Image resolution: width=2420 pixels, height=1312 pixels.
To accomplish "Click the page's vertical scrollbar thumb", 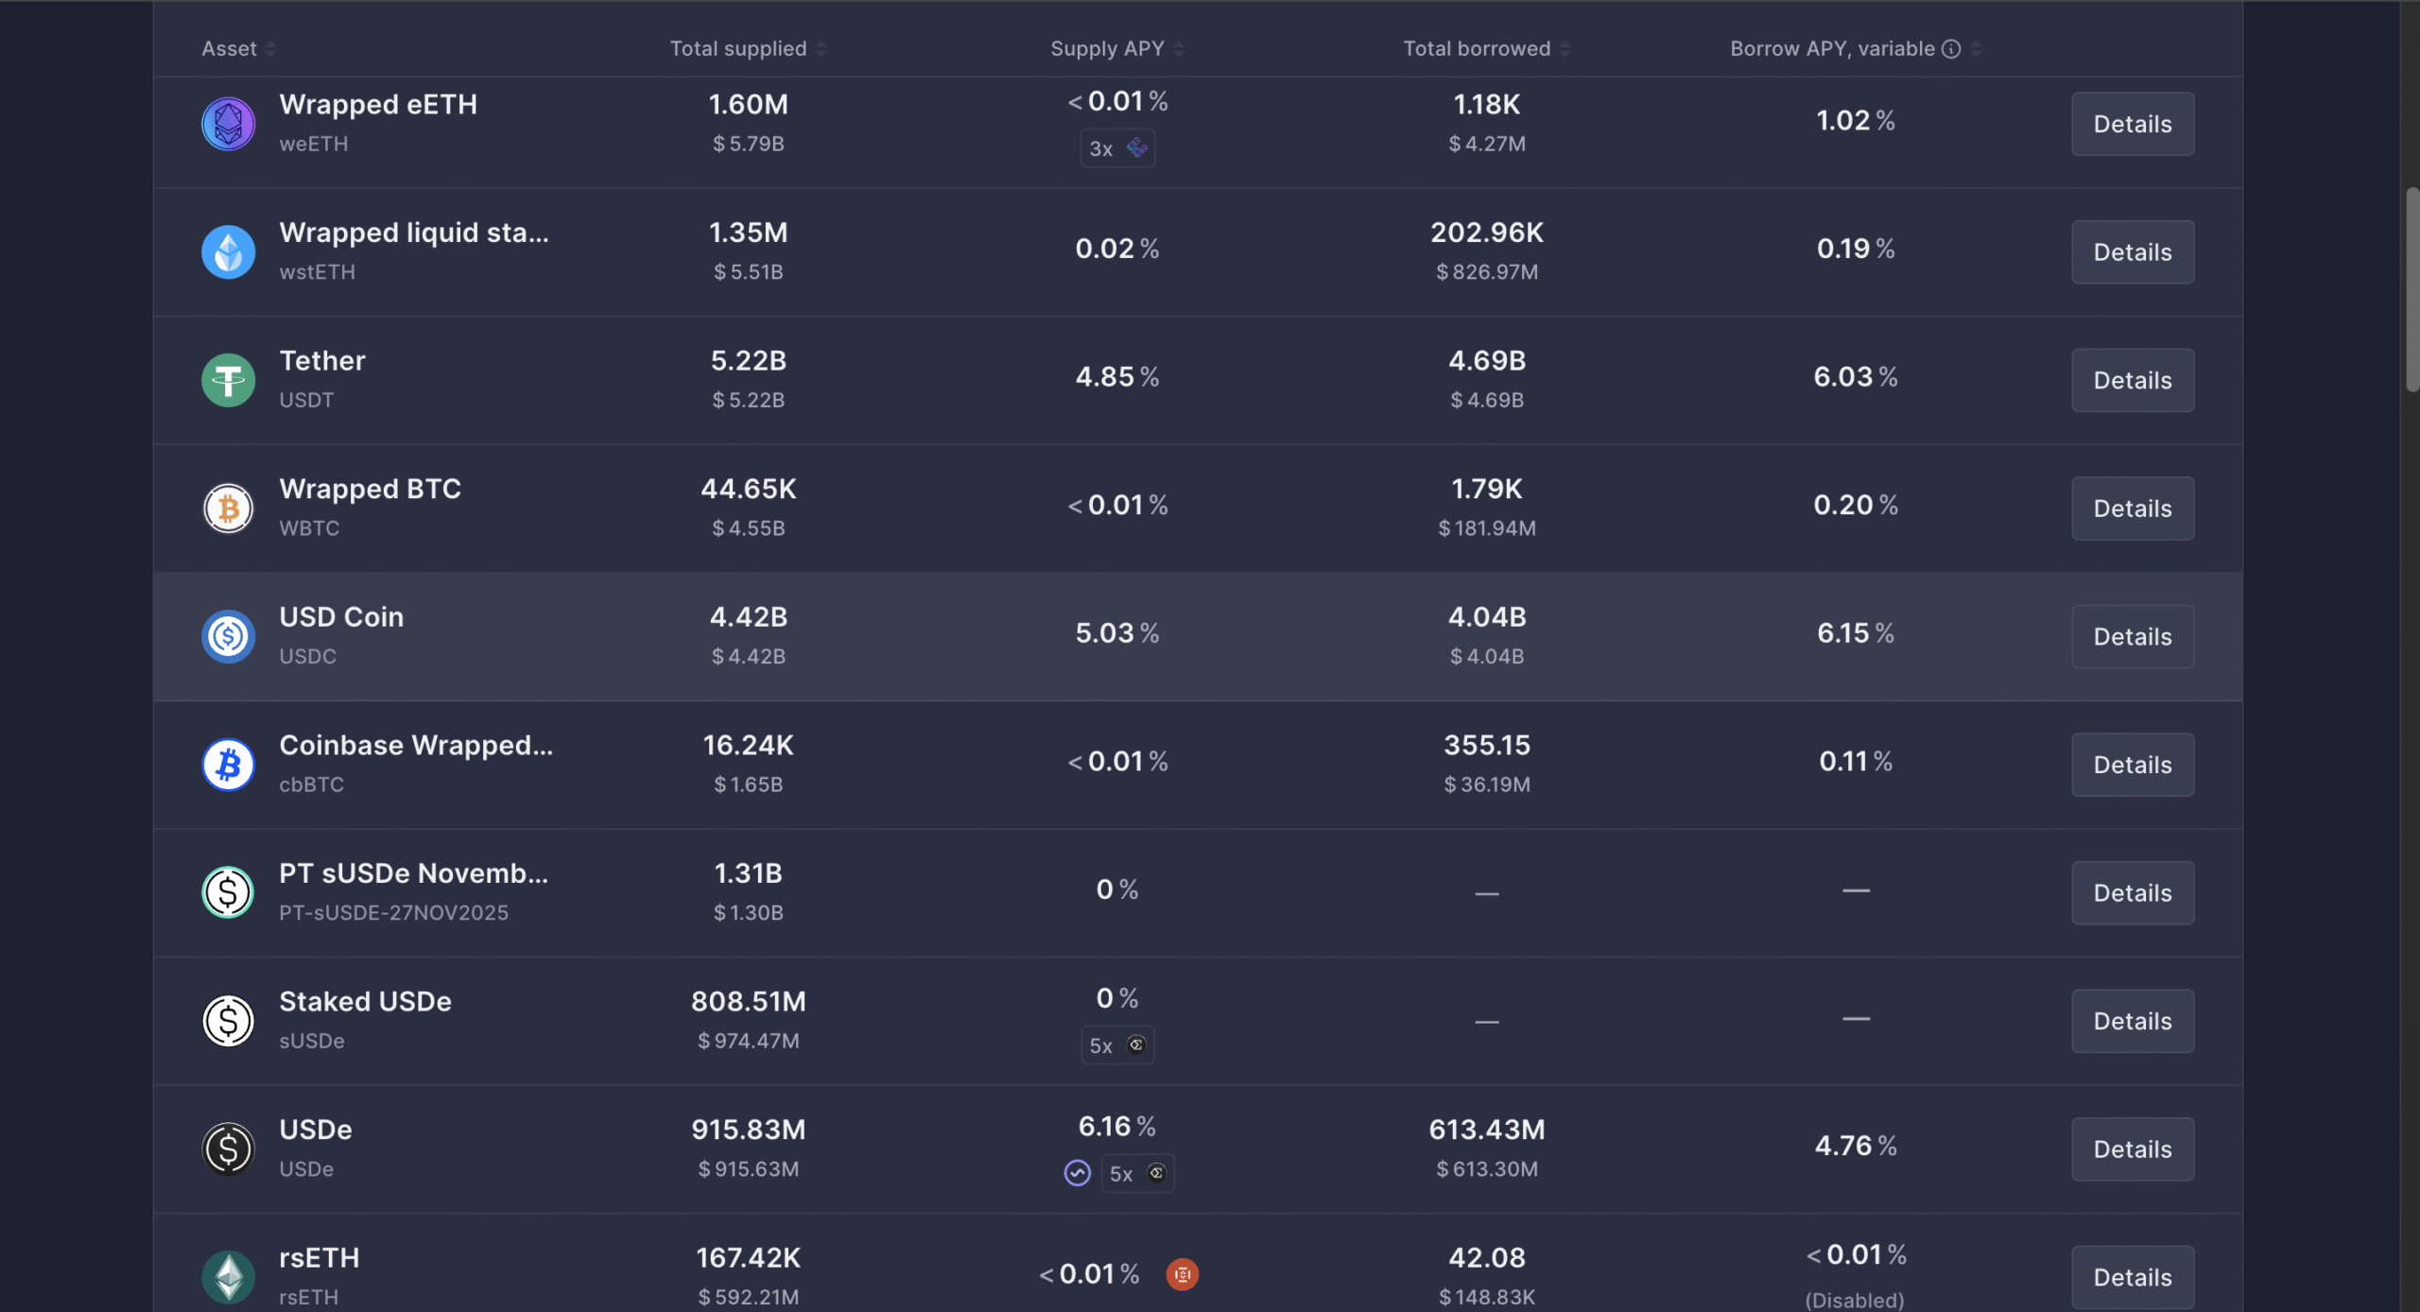I will (2411, 288).
